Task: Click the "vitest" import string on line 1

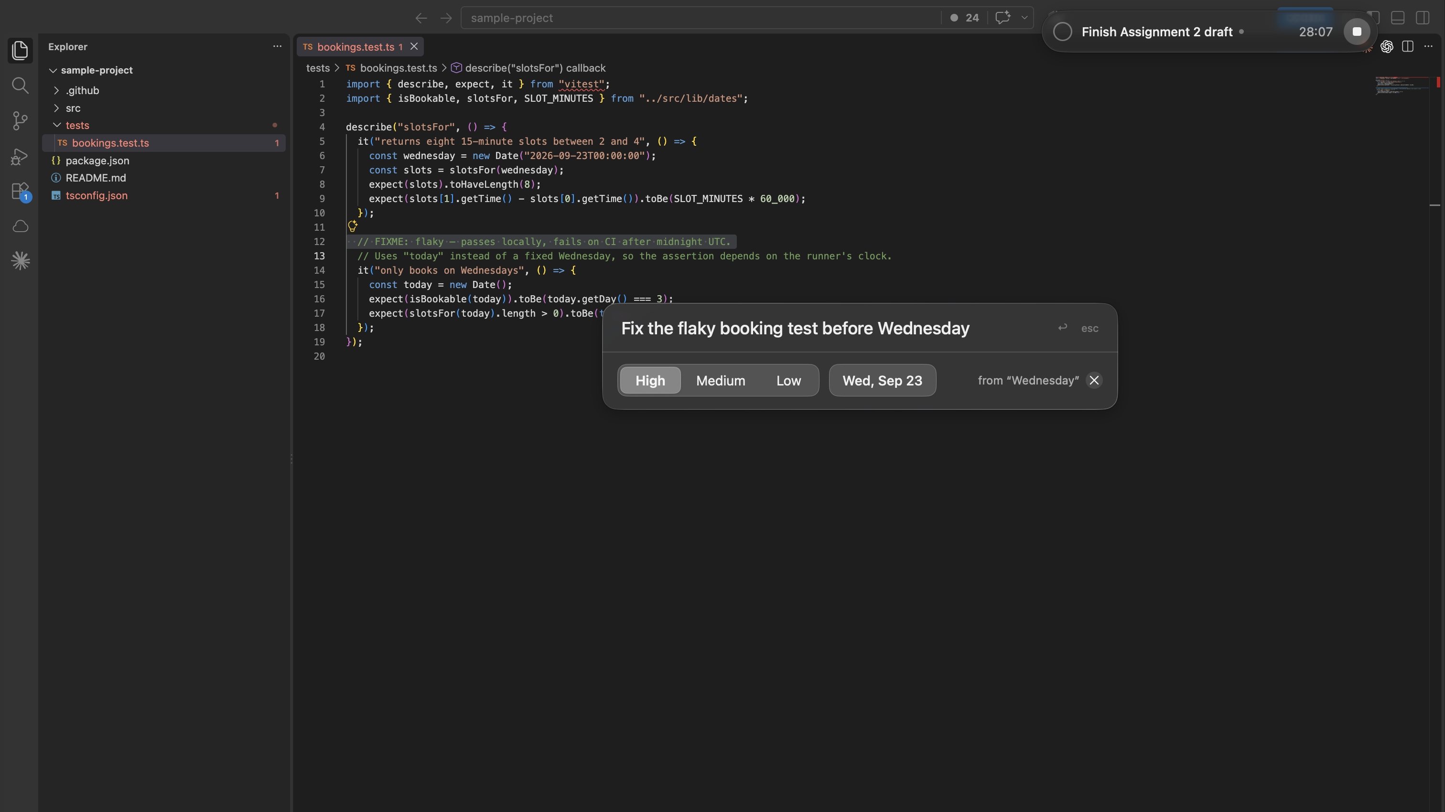Action: (581, 84)
